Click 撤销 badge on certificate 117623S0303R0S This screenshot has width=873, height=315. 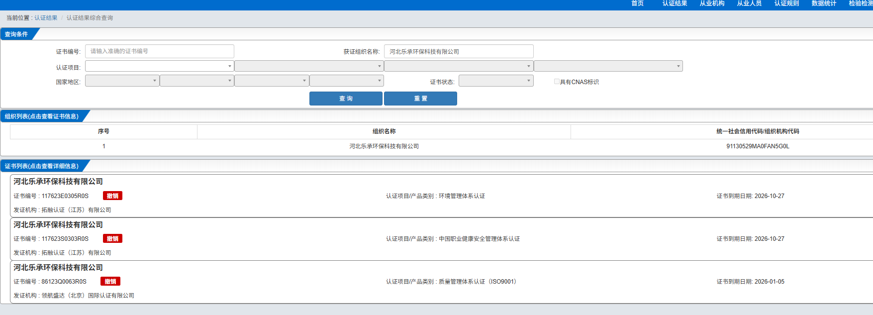coord(112,239)
